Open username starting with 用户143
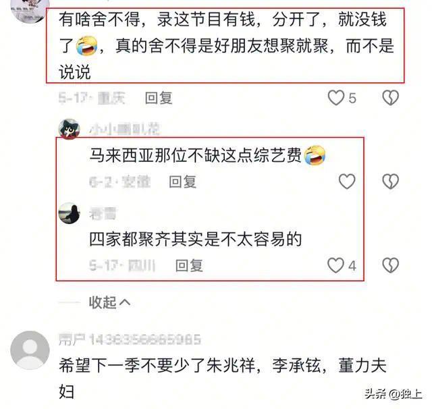Viewport: 432px width, 409px height. click(x=130, y=339)
